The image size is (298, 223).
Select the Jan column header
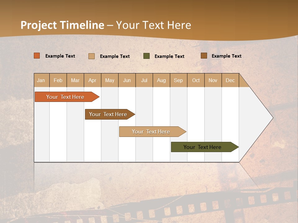[41, 80]
